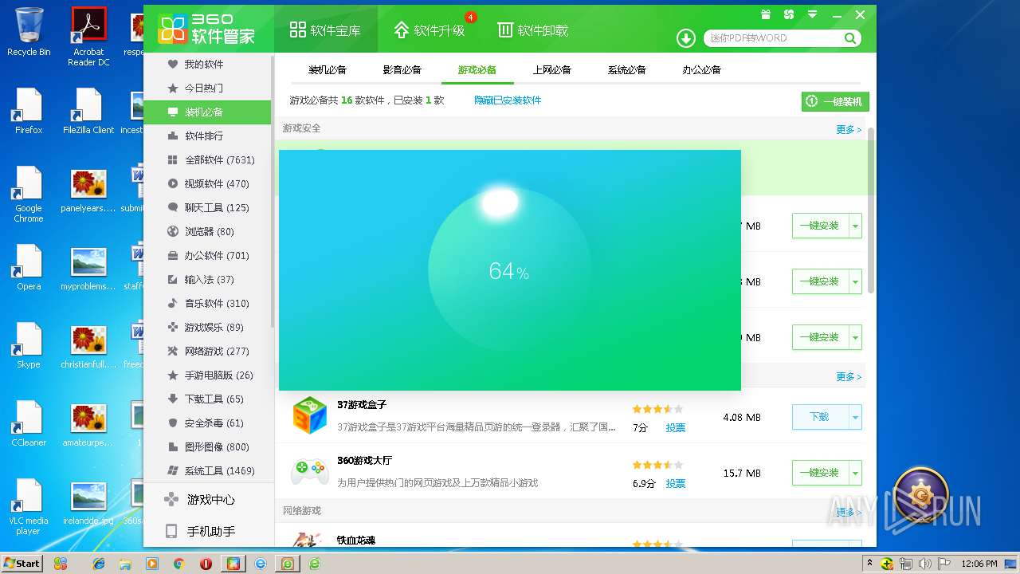Viewport: 1020px width, 574px height.
Task: Switch to 装机必备 sub-tab
Action: (x=328, y=69)
